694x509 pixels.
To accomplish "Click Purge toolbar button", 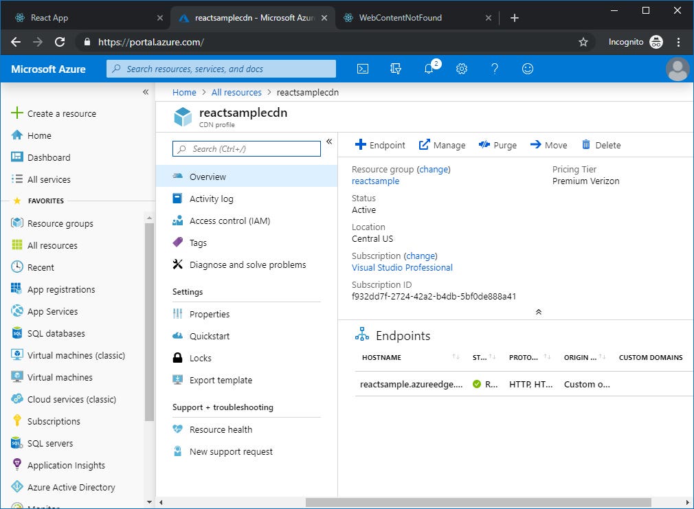I will point(497,145).
